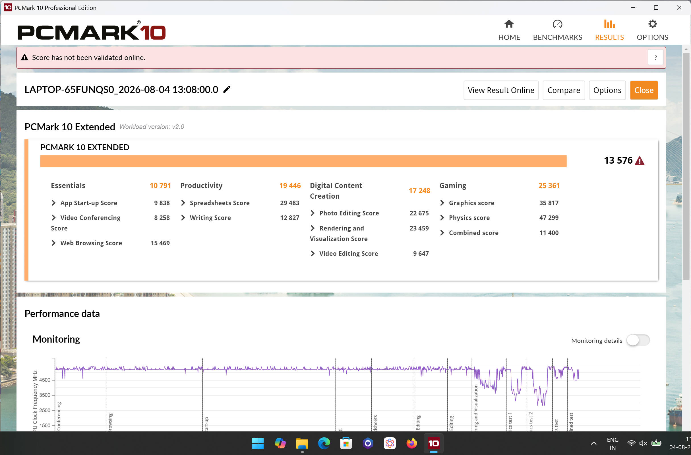This screenshot has height=455, width=691.
Task: Click the Web Browsing Score value 15 469
Action: pos(160,243)
